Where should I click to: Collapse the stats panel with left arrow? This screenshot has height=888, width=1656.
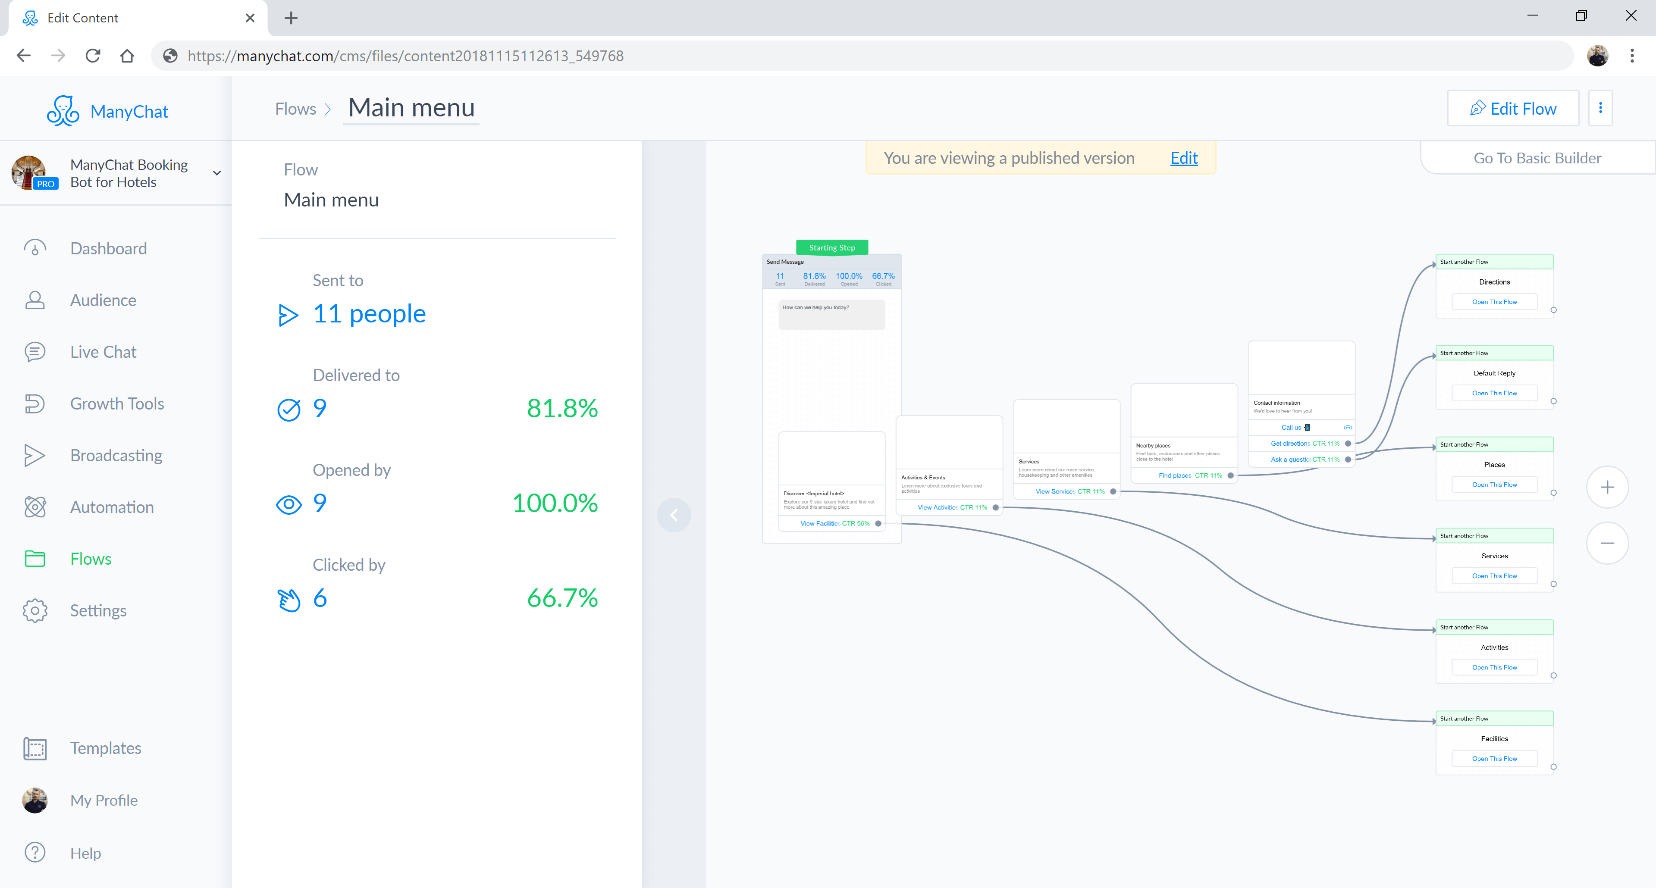coord(674,515)
